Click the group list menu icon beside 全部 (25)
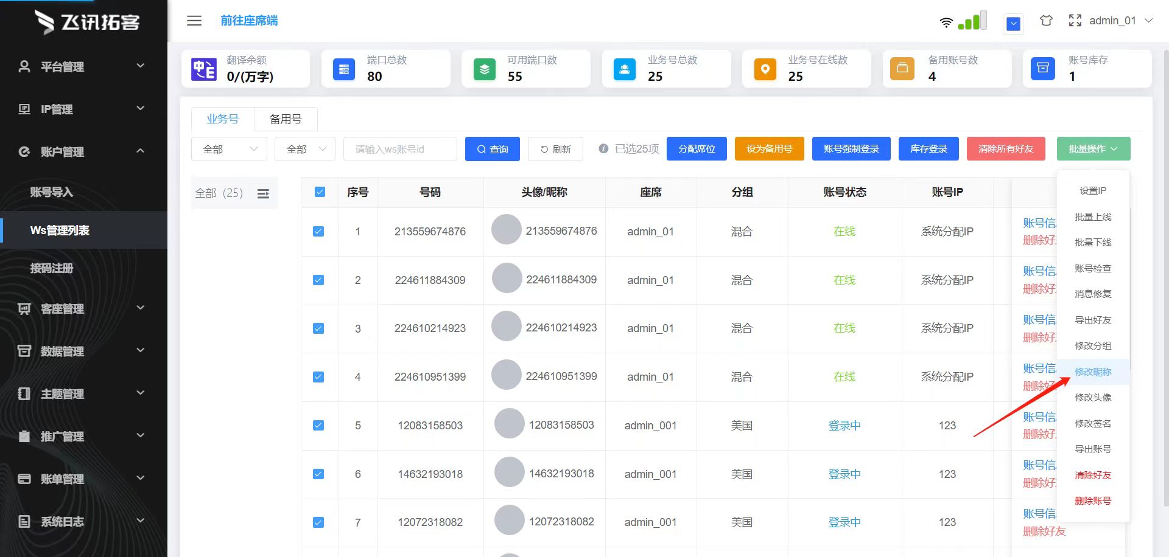This screenshot has width=1169, height=557. pyautogui.click(x=263, y=193)
